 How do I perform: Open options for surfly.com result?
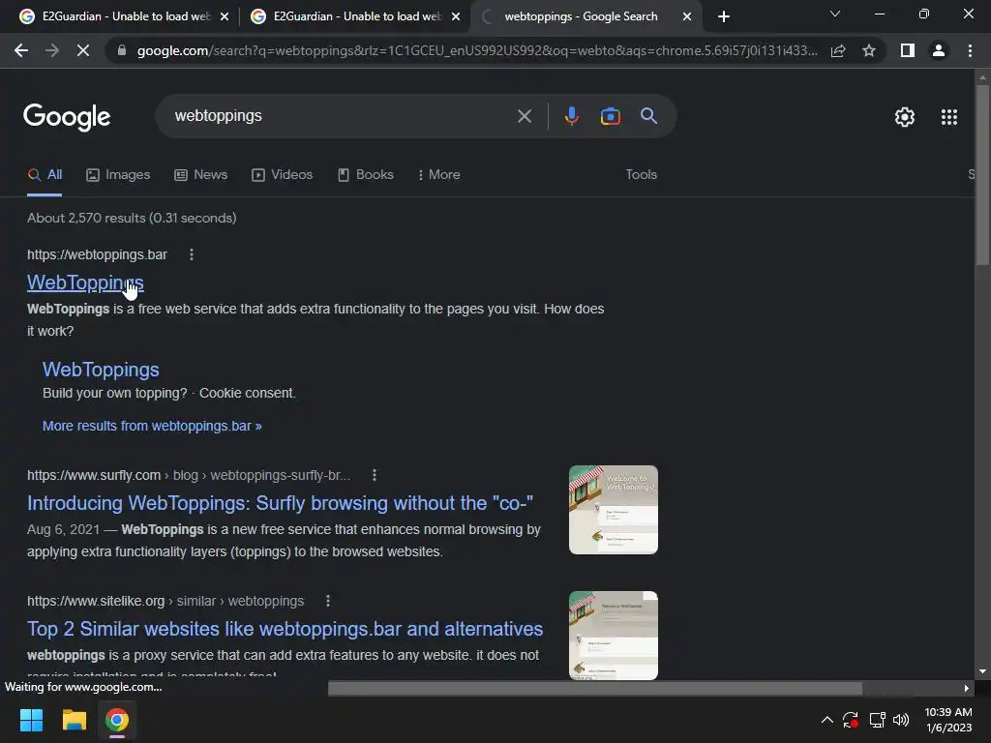pyautogui.click(x=375, y=475)
